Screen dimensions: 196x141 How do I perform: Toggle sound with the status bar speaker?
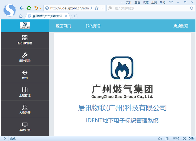(x=160, y=139)
